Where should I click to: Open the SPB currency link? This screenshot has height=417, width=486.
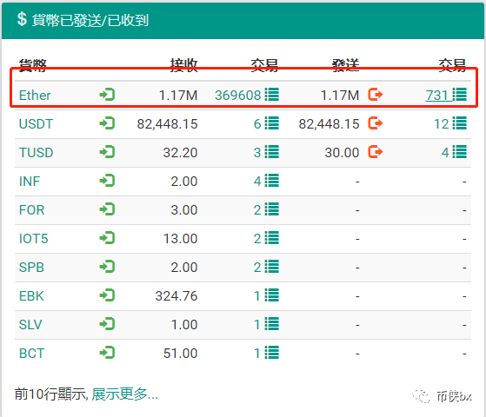(31, 268)
